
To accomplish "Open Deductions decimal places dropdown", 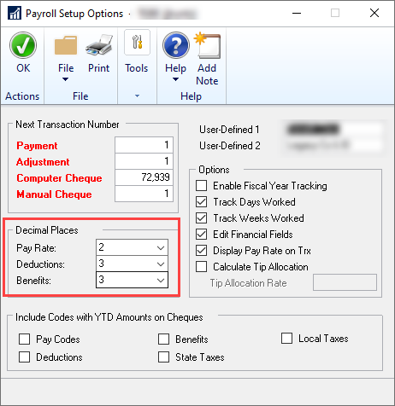I will [133, 264].
